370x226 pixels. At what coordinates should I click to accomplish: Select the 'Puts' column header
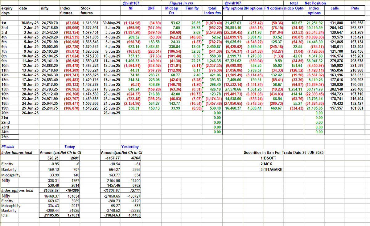click(x=355, y=8)
